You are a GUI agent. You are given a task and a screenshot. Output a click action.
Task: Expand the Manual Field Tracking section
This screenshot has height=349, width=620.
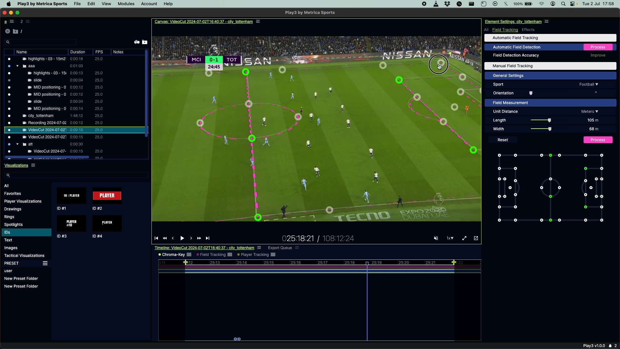point(550,66)
